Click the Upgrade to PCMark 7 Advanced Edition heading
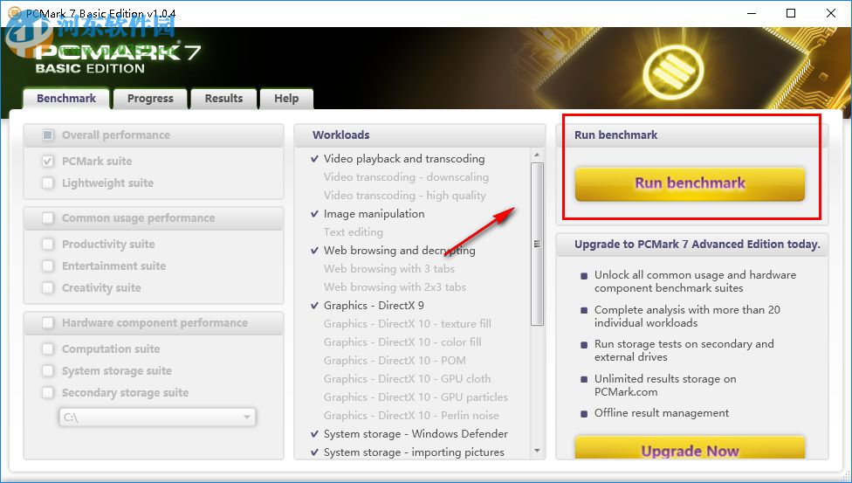 697,245
